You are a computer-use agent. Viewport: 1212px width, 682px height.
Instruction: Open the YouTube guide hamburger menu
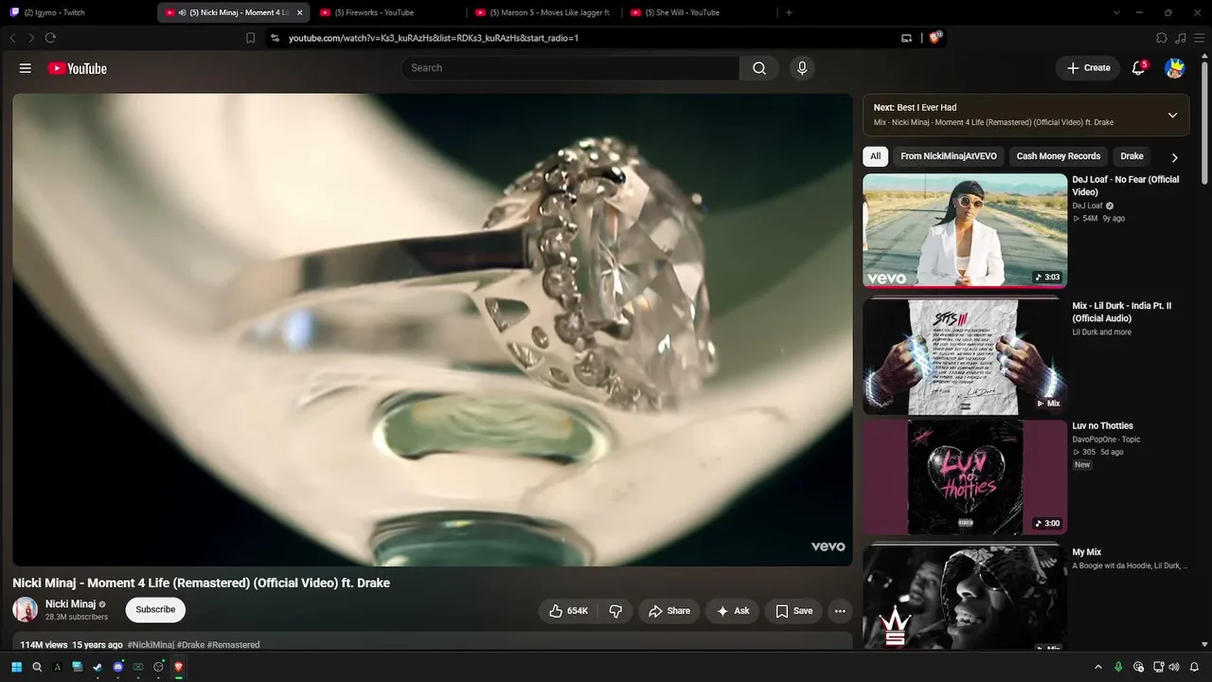(26, 68)
